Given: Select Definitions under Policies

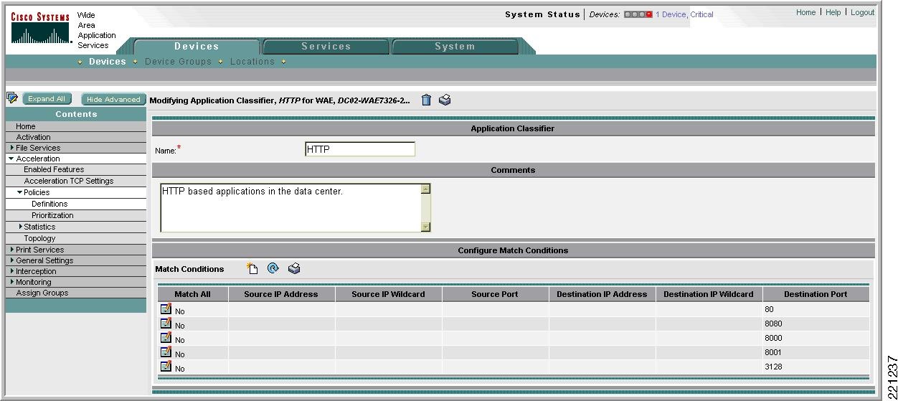Looking at the screenshot, I should click(49, 204).
